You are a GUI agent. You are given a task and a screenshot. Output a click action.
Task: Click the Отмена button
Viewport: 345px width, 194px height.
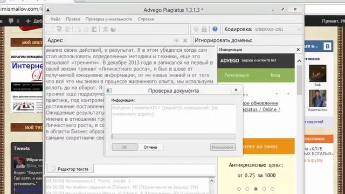(x=150, y=147)
